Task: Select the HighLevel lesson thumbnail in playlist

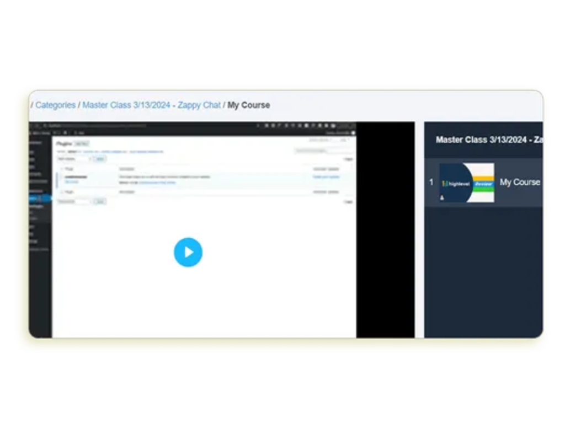Action: point(467,183)
